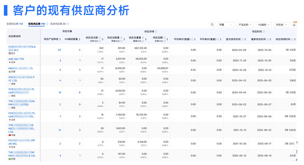Screen dimensions: 304x165
Task: Sort by 供应产品种类 using its sort arrows
Action: coord(60,39)
